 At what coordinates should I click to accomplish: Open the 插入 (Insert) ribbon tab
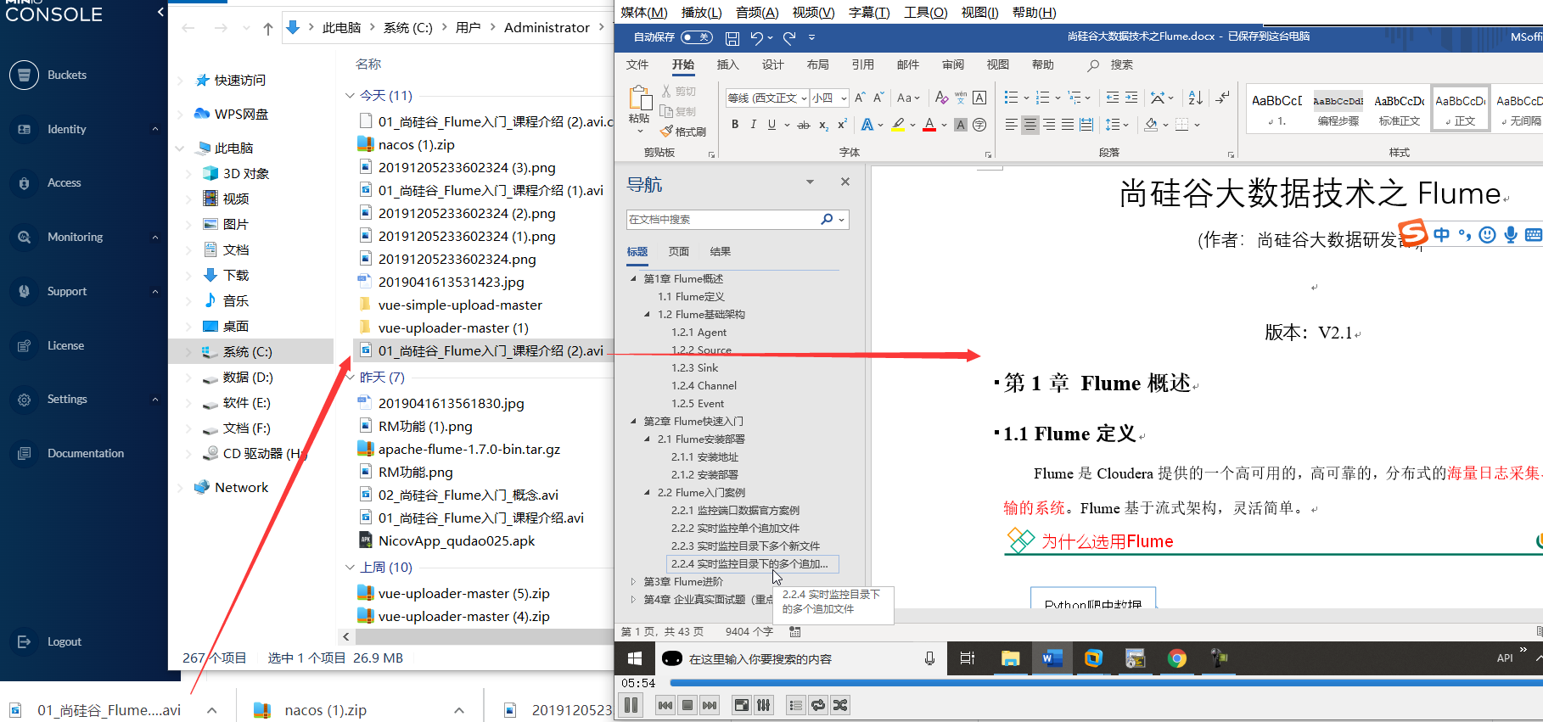pos(727,64)
